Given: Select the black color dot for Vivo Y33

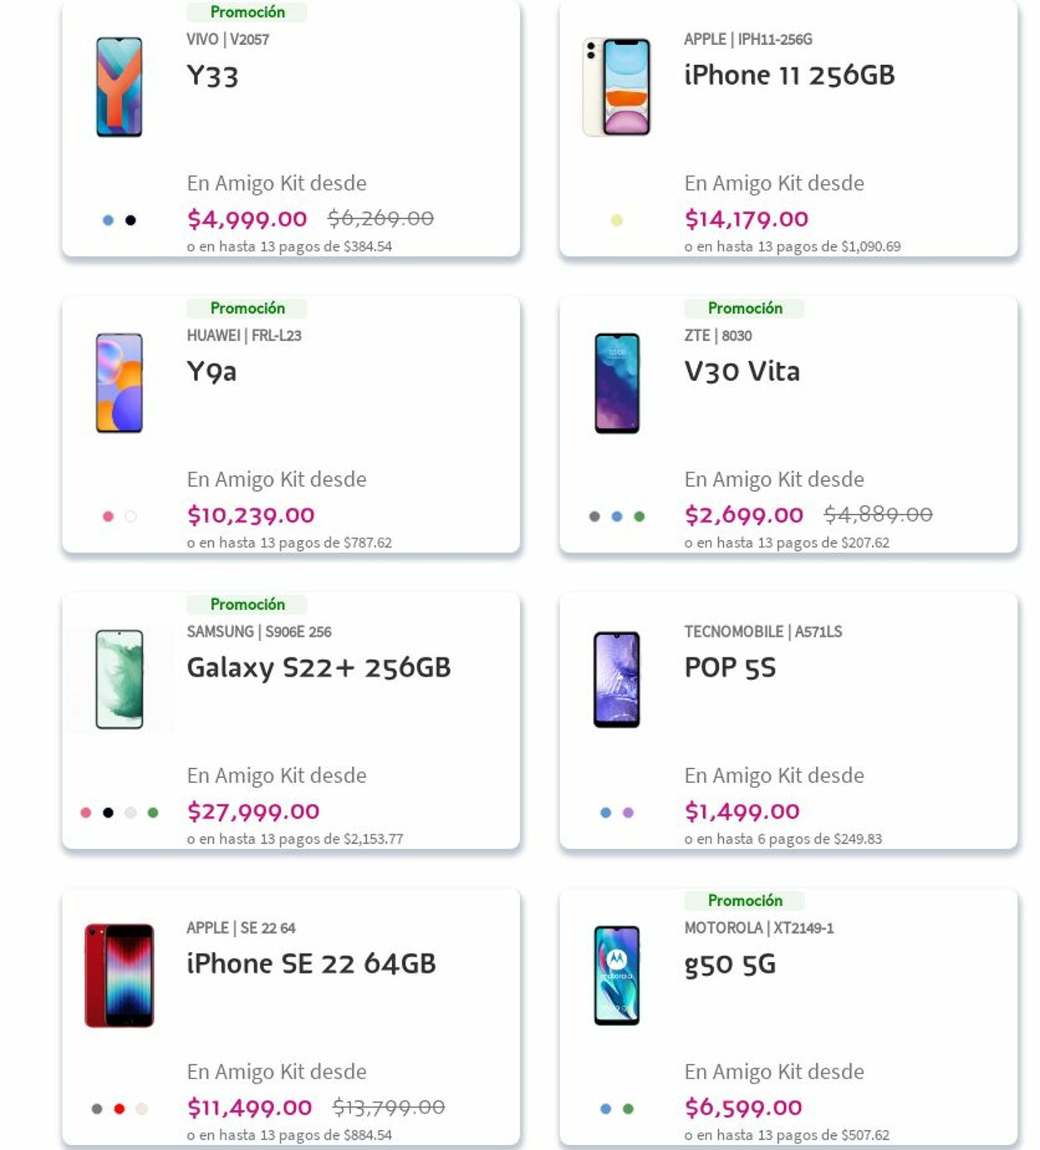Looking at the screenshot, I should tap(131, 221).
